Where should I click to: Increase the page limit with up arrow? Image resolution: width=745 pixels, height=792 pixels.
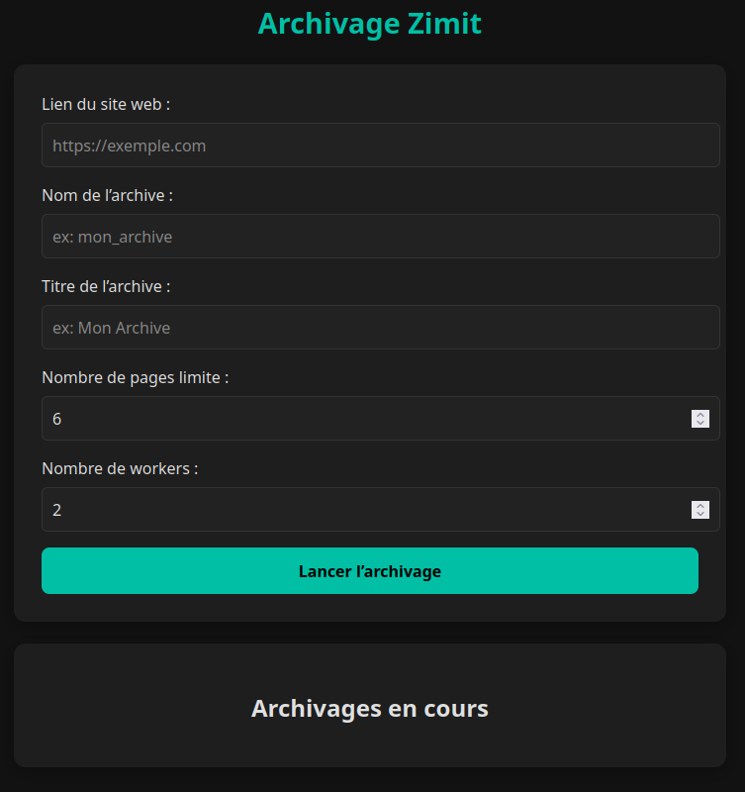pos(700,414)
